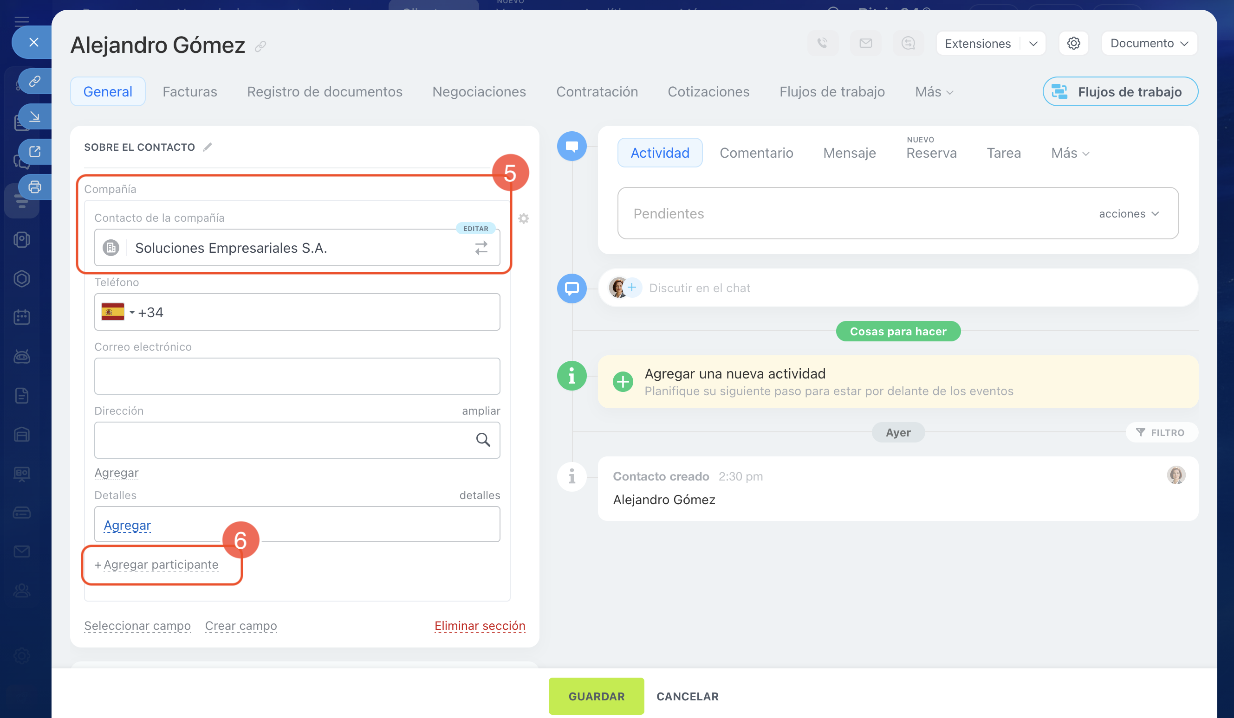Click the search icon in Dirección field
The image size is (1234, 718).
point(483,440)
